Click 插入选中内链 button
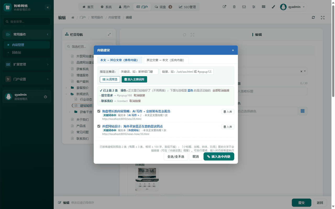 (x=219, y=156)
